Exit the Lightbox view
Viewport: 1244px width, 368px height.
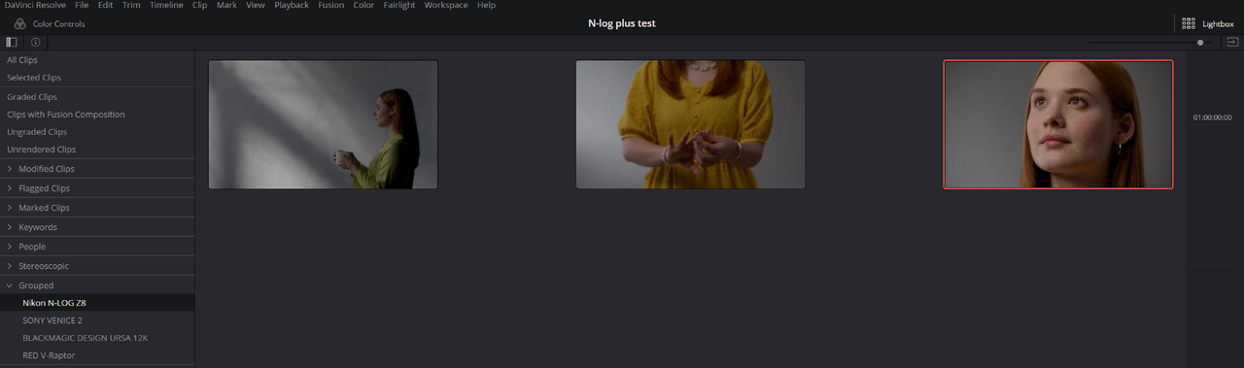[1208, 23]
